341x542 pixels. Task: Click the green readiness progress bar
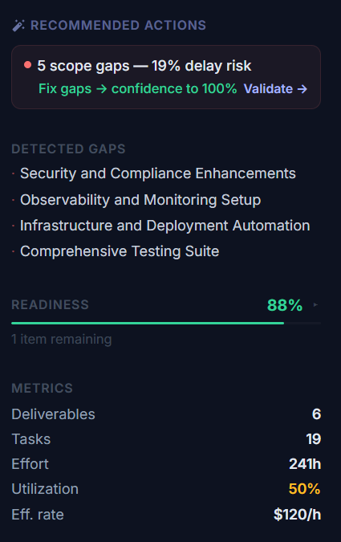[148, 324]
